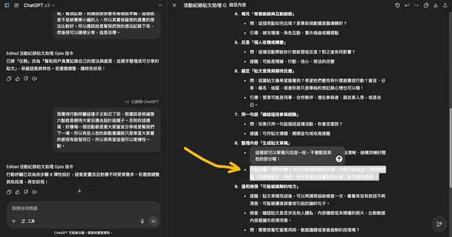Open the 活動紀錄貼文助理 G canvas title menu
Viewport: 452px width, 237px height.
click(x=205, y=5)
